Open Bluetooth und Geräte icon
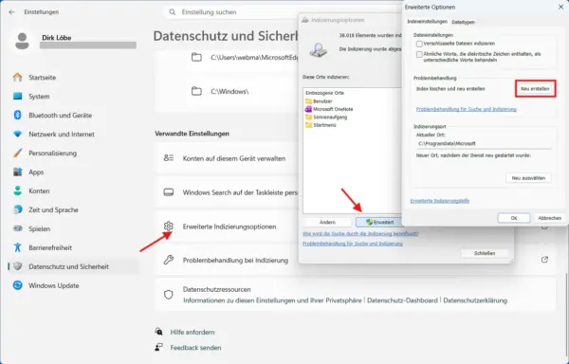 17,115
